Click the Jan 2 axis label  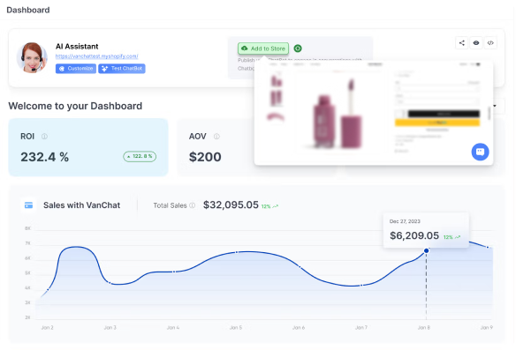click(x=47, y=328)
